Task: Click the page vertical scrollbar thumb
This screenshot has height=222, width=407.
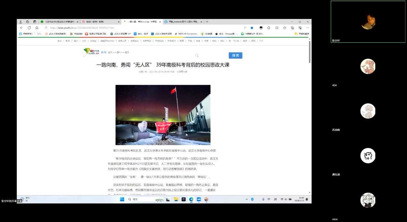Action: [x=310, y=51]
